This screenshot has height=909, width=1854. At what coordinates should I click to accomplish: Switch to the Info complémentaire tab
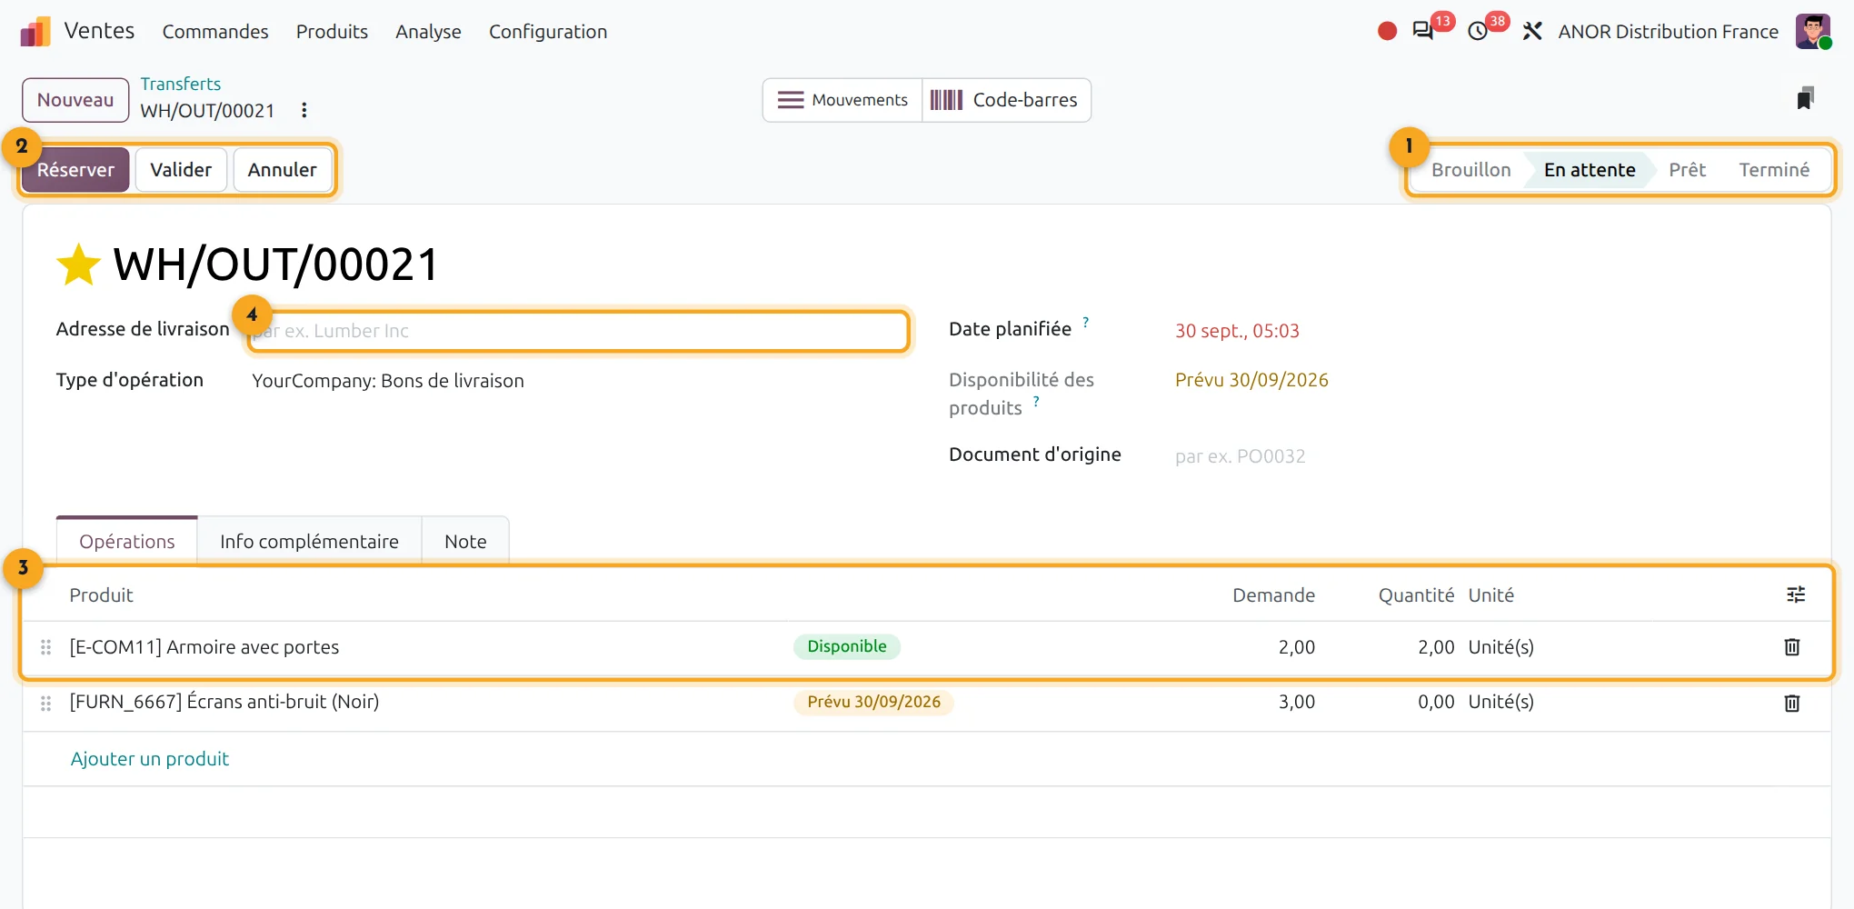point(309,542)
